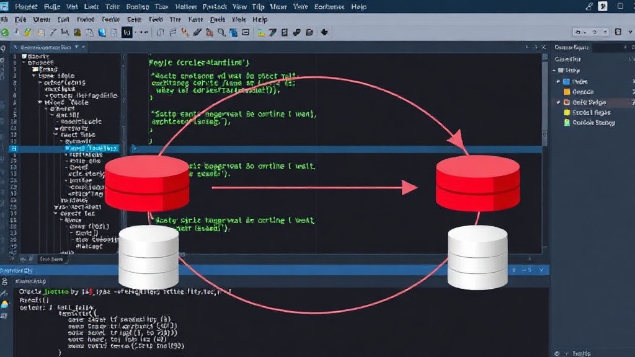Click the orange wrench-like toolbar icon
635x357 pixels.
[185, 32]
